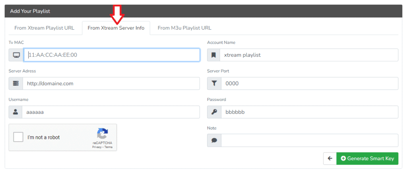Focus the Tv MAC input field
The width and height of the screenshot is (407, 173).
tap(111, 55)
